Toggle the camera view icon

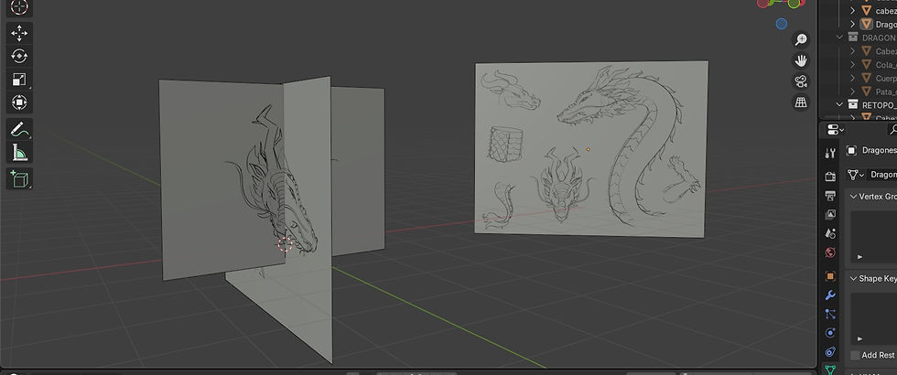click(801, 81)
